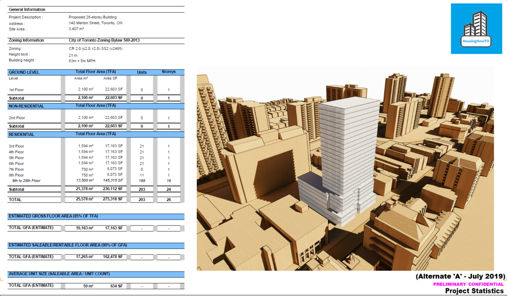Viewport: 508px width, 296px height.
Task: Click the Units column header
Action: pos(142,72)
